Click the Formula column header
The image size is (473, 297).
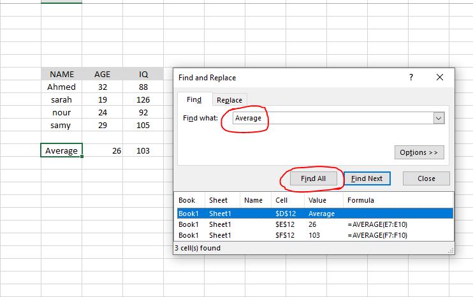[x=360, y=200]
